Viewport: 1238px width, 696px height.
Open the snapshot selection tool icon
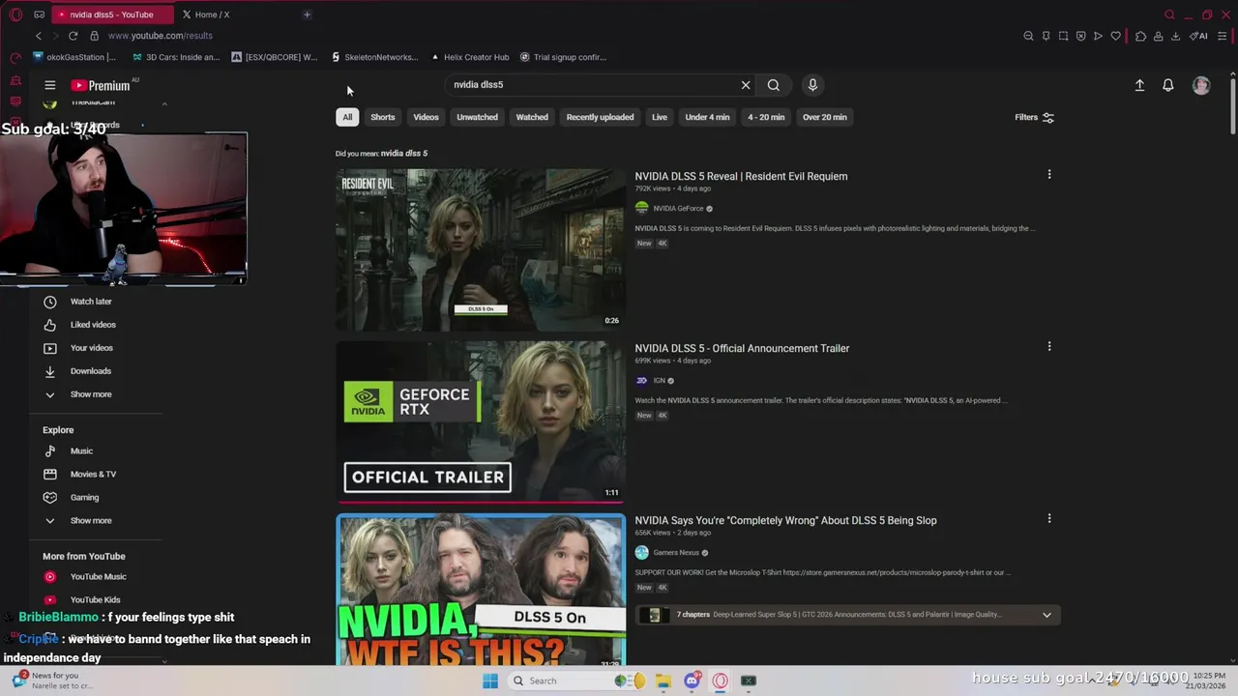[x=1063, y=36]
